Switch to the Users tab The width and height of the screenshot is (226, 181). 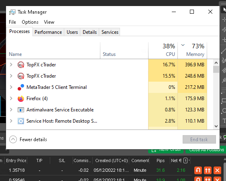pos(72,32)
